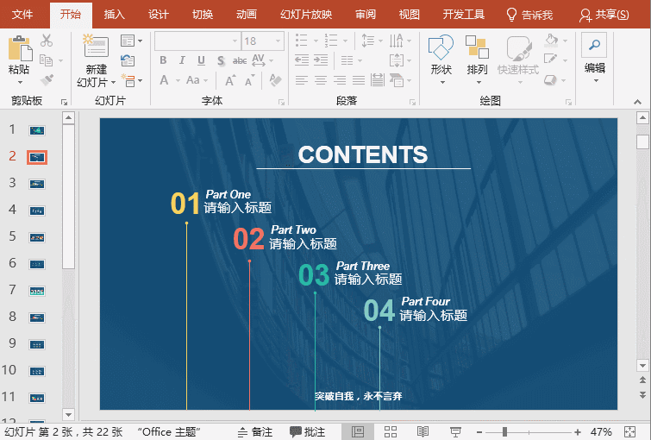Image resolution: width=651 pixels, height=440 pixels.
Task: Toggle Bold formatting
Action: pos(164,60)
